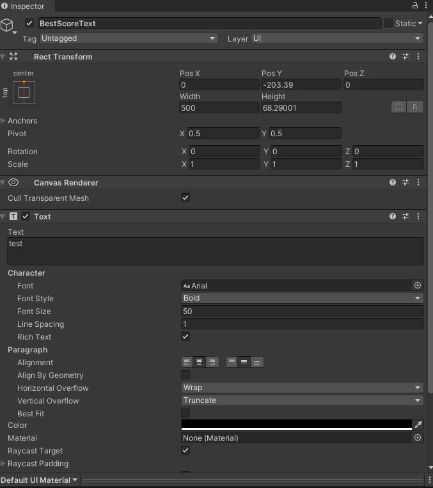433x488 pixels.
Task: Open the Font Style dropdown
Action: click(302, 298)
